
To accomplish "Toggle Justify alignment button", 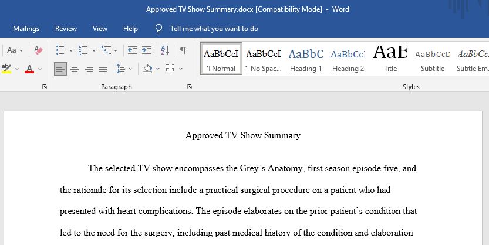I will click(x=103, y=69).
